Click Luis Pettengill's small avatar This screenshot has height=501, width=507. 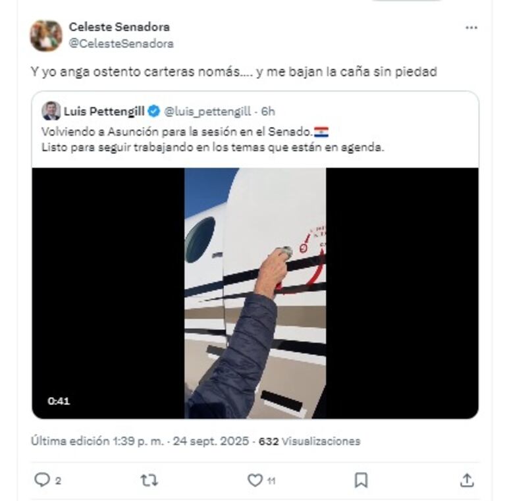point(51,111)
